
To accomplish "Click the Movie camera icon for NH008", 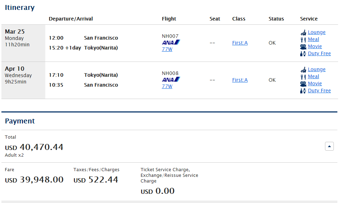I will point(303,84).
